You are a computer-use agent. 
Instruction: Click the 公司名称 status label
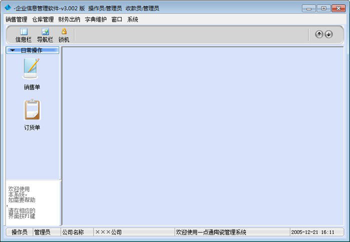click(x=77, y=232)
